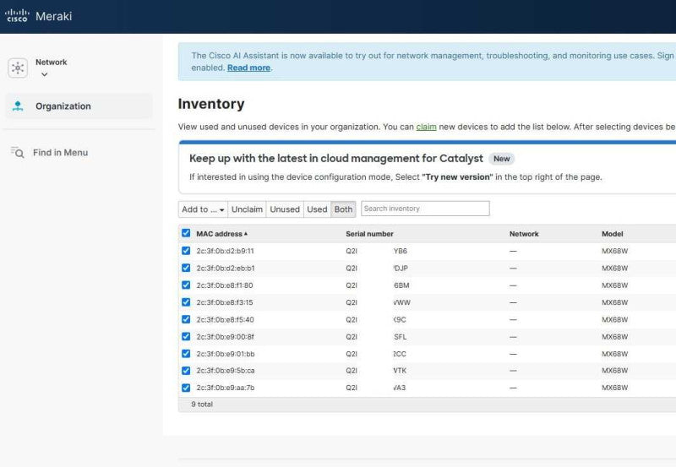
Task: Uncheck device 2c:3f:0b:e8:f5:40
Action: pyautogui.click(x=186, y=319)
